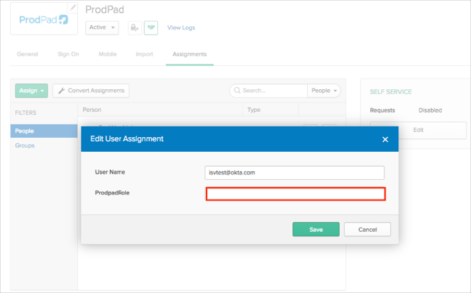Click into the ProdpadRole input field

295,194
